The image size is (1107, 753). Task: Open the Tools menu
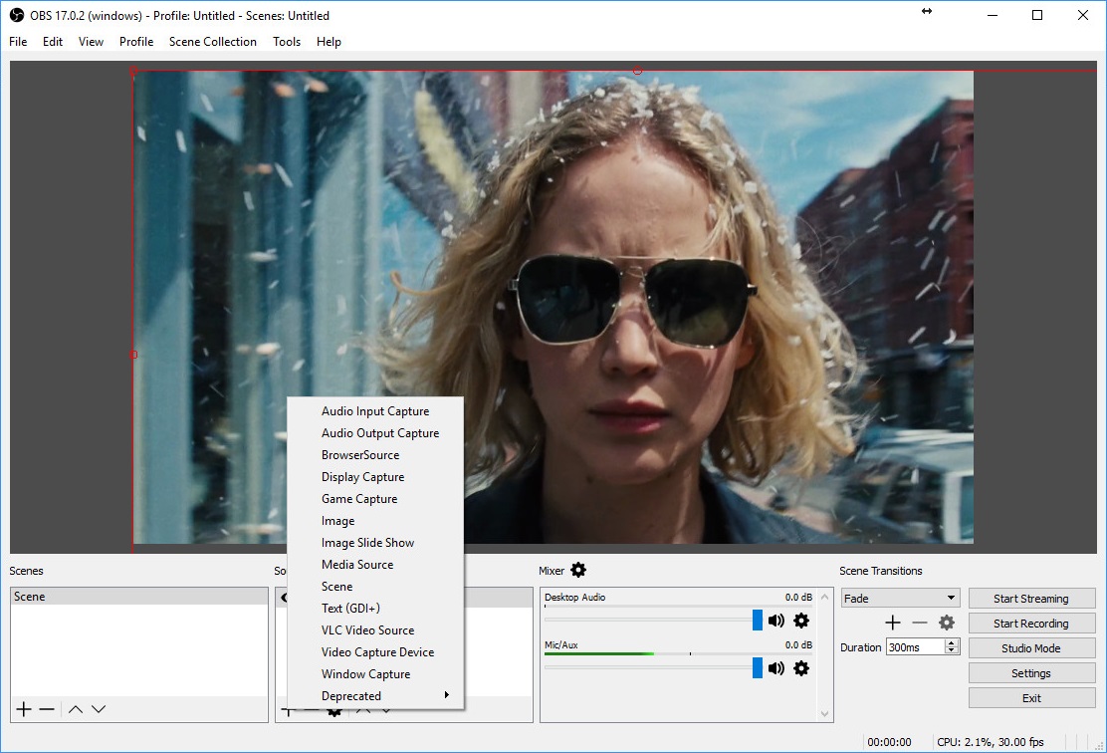click(287, 42)
